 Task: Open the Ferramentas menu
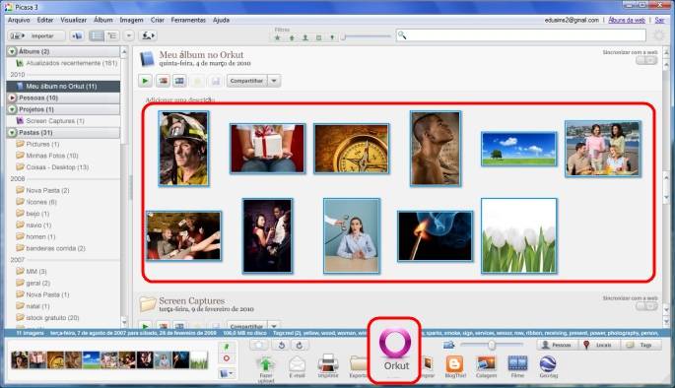click(188, 20)
